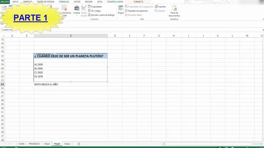Select column C header

pos(71,36)
